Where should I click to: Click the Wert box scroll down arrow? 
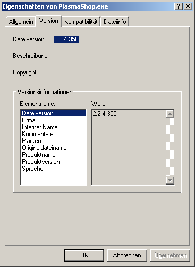pyautogui.click(x=170, y=180)
